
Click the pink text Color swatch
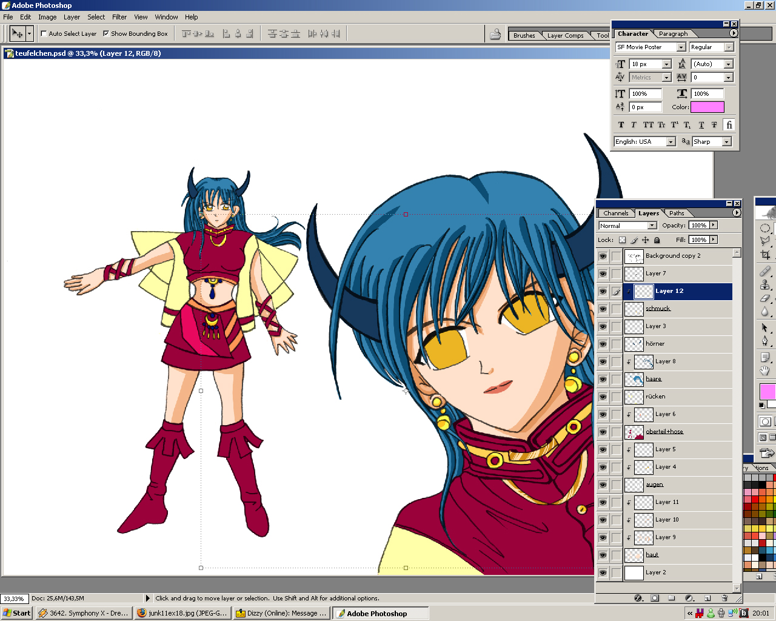pyautogui.click(x=707, y=107)
